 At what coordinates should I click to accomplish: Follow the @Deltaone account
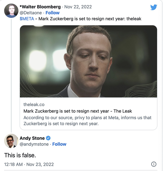coord(53,13)
